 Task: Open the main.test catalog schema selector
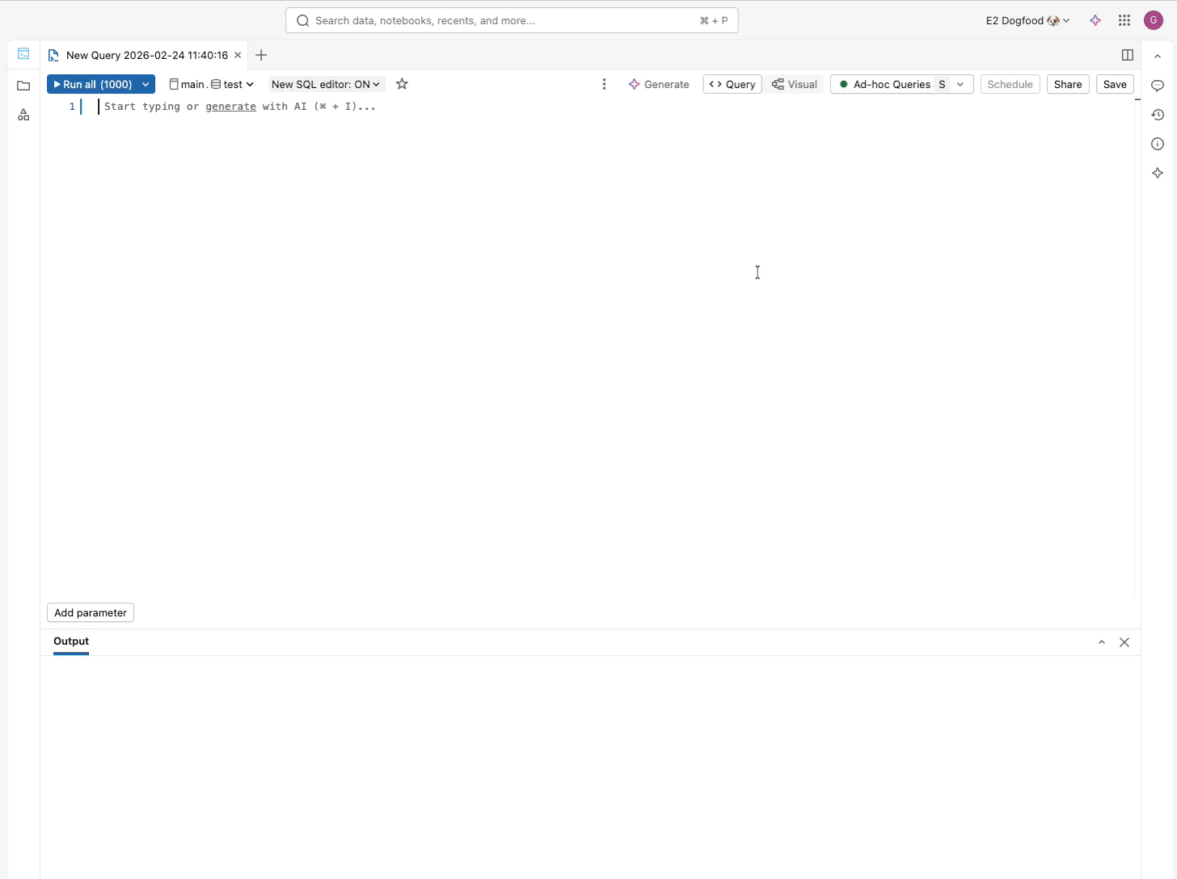pos(211,84)
